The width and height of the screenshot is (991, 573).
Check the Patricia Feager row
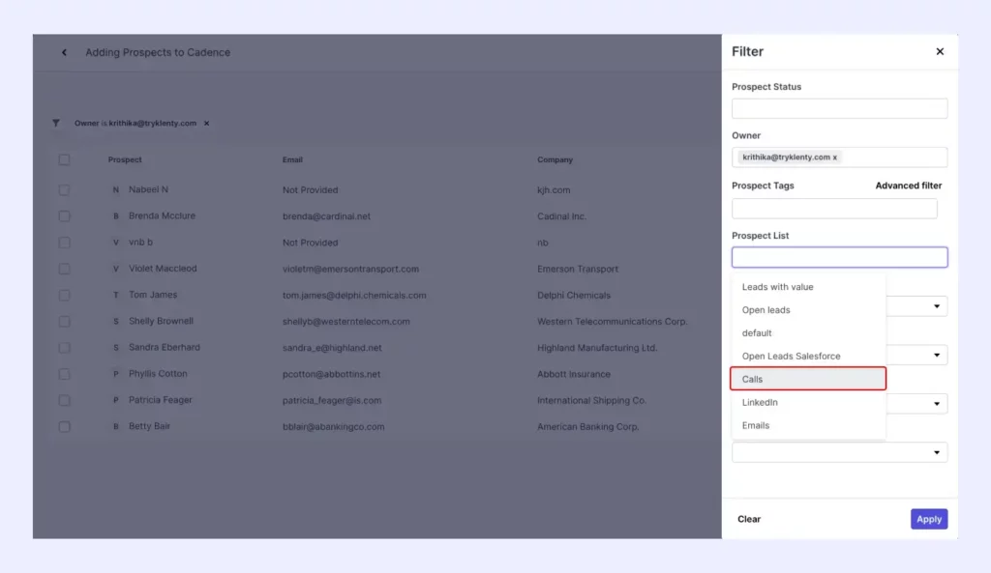click(x=64, y=400)
